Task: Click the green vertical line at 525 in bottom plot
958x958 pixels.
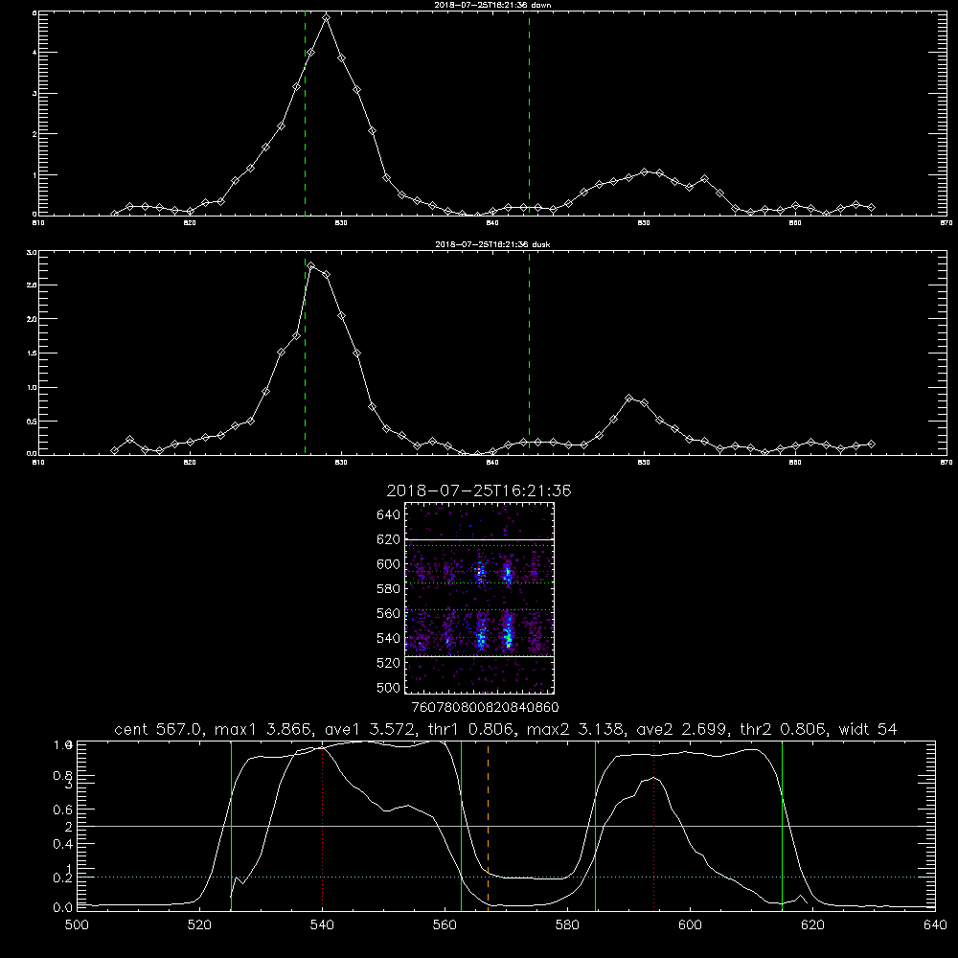Action: click(231, 826)
